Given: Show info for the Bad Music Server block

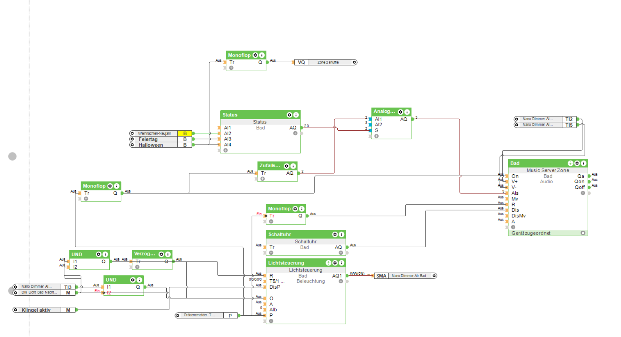Looking at the screenshot, I should 584,163.
